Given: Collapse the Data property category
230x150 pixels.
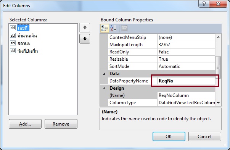Looking at the screenshot, I should [104, 74].
